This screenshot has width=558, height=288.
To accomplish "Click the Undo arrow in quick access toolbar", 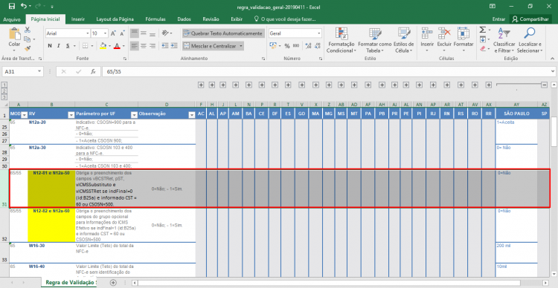I will 24,6.
